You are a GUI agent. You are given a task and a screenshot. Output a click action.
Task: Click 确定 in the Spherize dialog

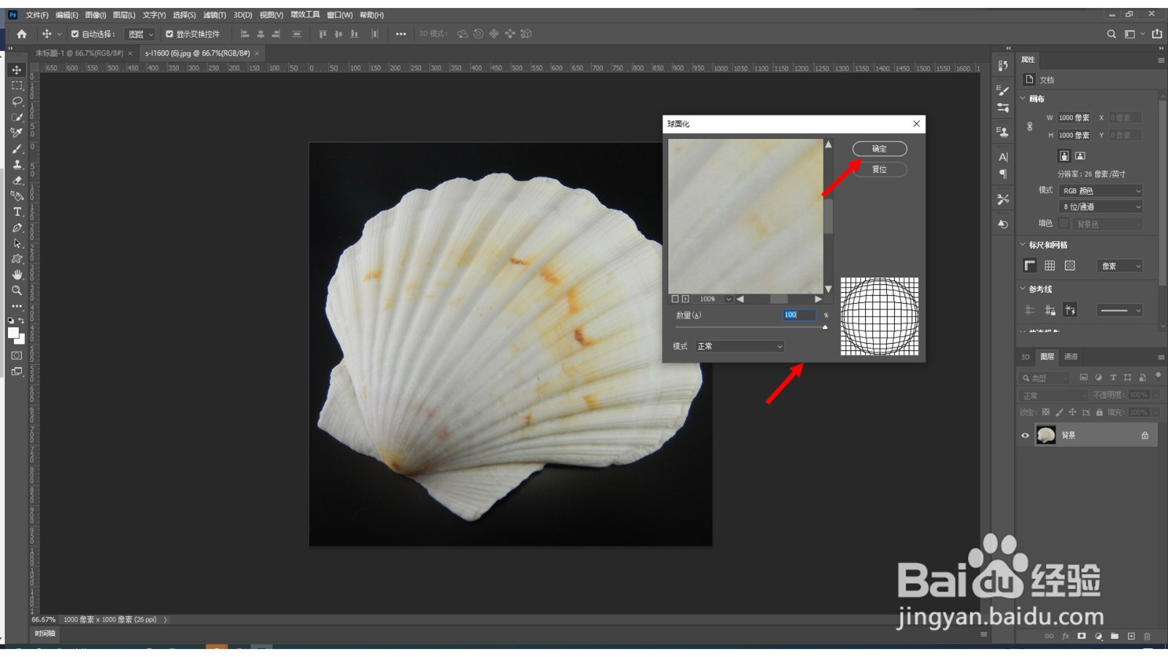tap(880, 149)
